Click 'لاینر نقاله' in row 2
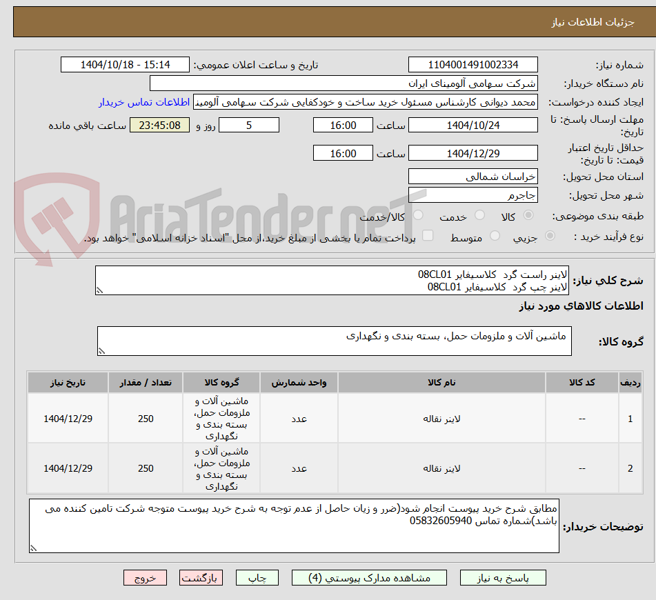This screenshot has width=656, height=600. pyautogui.click(x=441, y=468)
